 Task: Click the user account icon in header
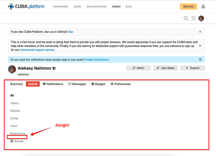point(203,7)
